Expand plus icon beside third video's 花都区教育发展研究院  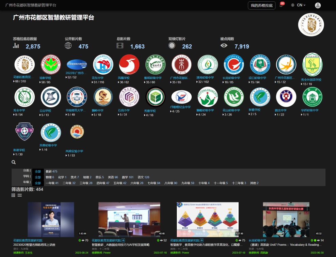(202, 241)
